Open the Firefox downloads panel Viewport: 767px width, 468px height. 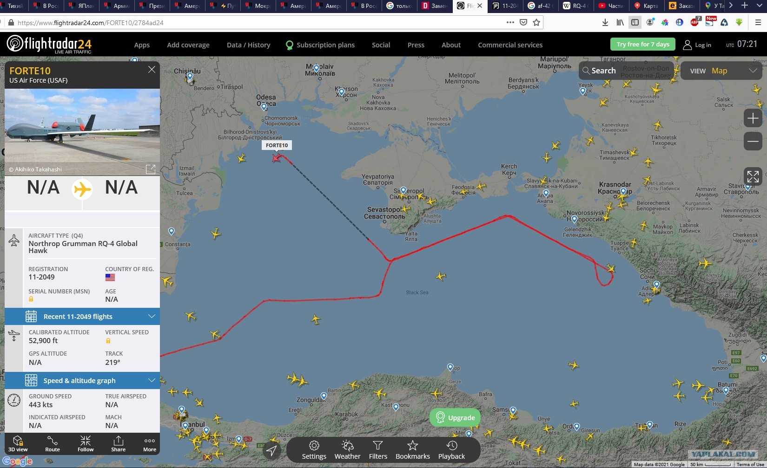click(x=605, y=22)
